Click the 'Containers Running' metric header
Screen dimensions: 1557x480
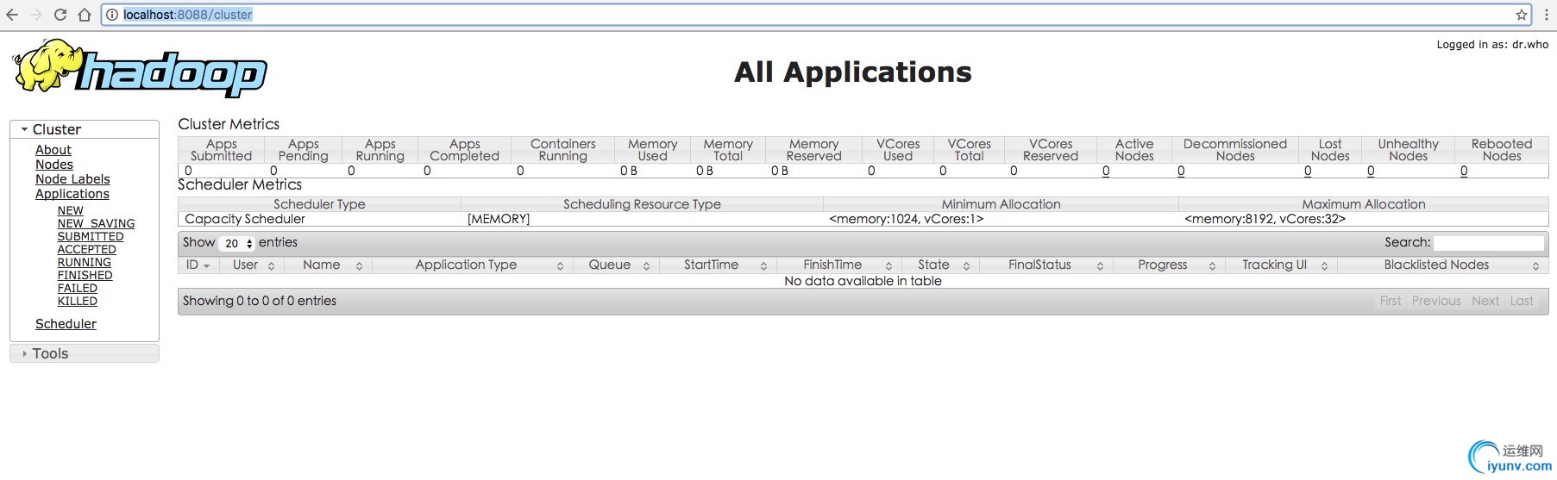click(563, 150)
